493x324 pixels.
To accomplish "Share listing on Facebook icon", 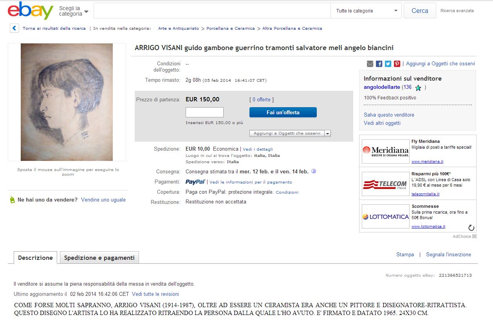I will pyautogui.click(x=379, y=64).
